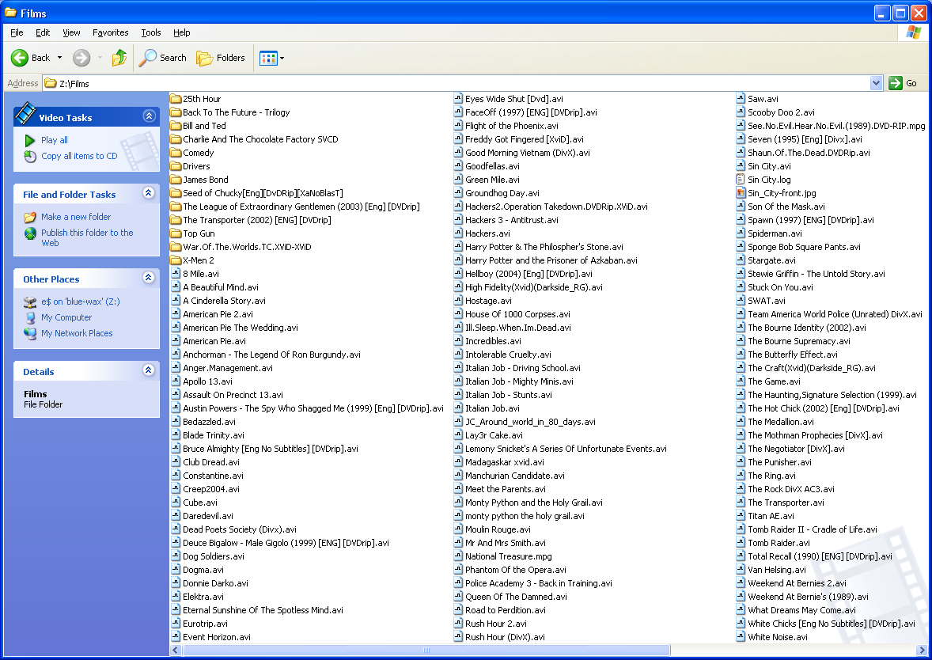The image size is (932, 660).
Task: Select Blade Trinity.avi file icon
Action: coord(176,435)
